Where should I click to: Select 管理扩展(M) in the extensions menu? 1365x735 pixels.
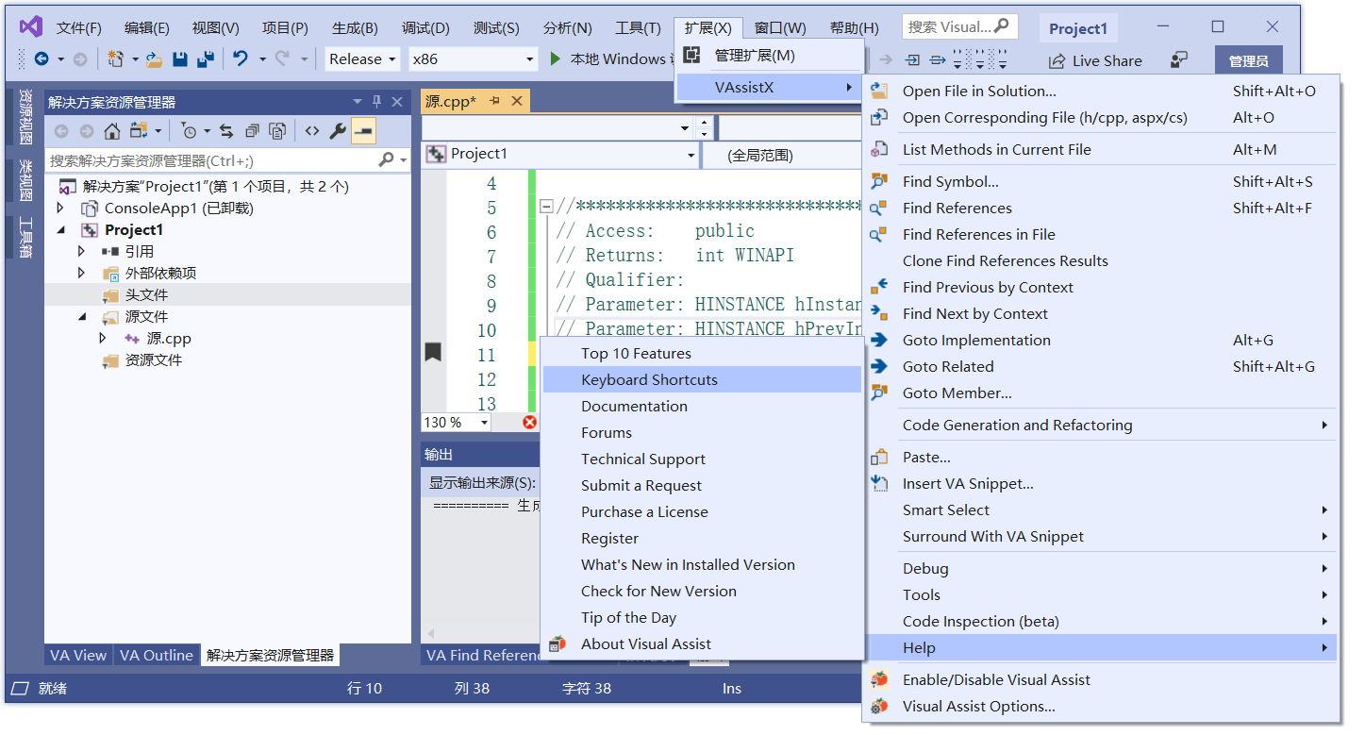click(x=755, y=56)
